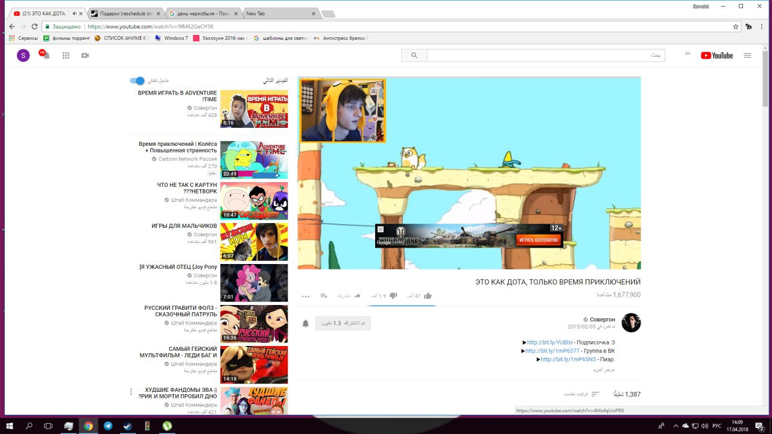The height and width of the screenshot is (434, 772).
Task: Switch to the New Tab tab
Action: click(280, 13)
